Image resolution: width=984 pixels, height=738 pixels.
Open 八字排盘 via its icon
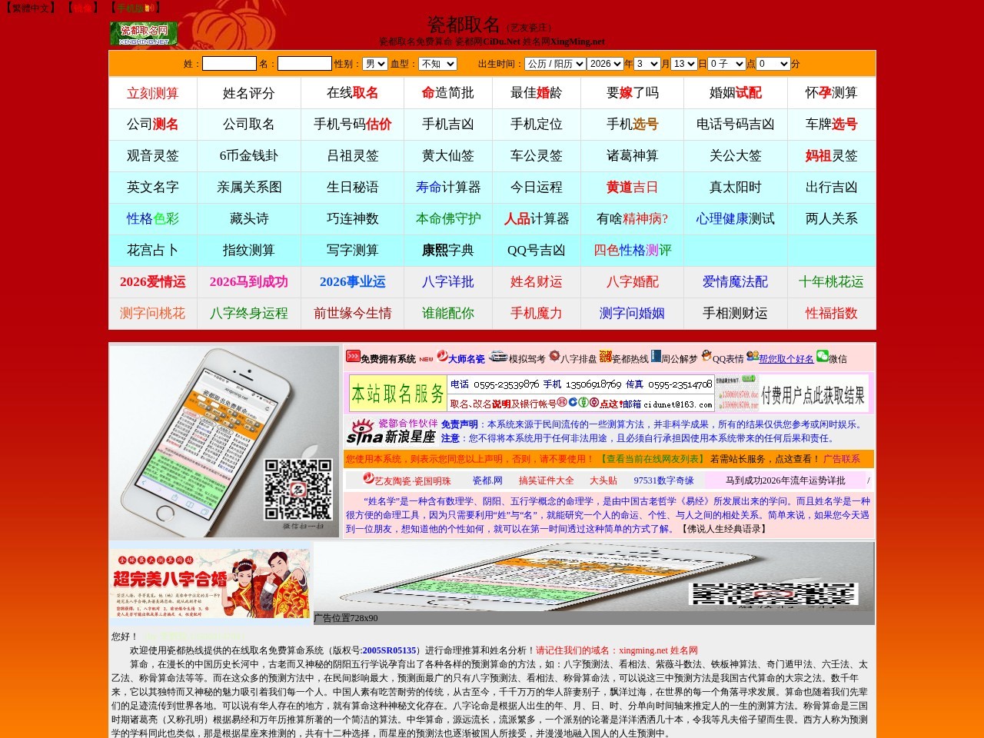[x=556, y=358]
